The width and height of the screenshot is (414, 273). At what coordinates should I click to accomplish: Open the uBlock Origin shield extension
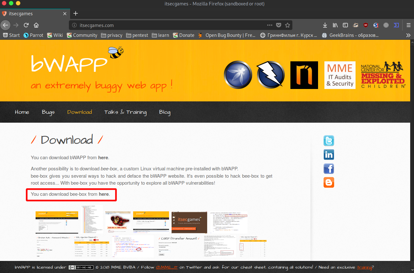coord(366,25)
